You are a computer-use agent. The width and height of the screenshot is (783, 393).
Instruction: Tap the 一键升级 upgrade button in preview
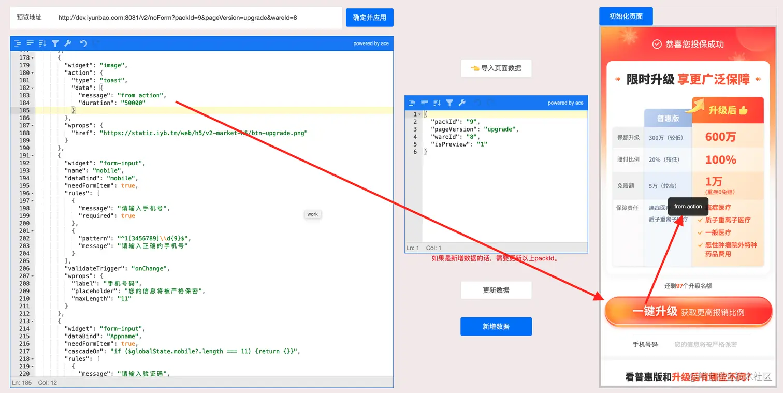click(688, 312)
